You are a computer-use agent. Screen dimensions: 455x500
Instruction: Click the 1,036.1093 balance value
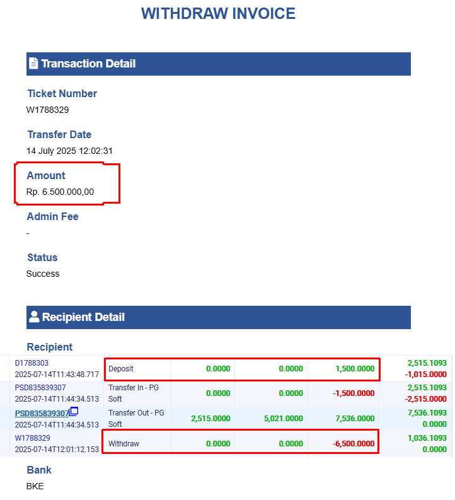[x=427, y=438]
